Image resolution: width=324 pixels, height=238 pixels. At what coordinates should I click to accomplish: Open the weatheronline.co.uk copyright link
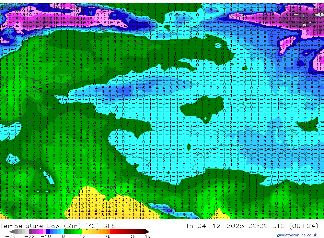(x=297, y=235)
